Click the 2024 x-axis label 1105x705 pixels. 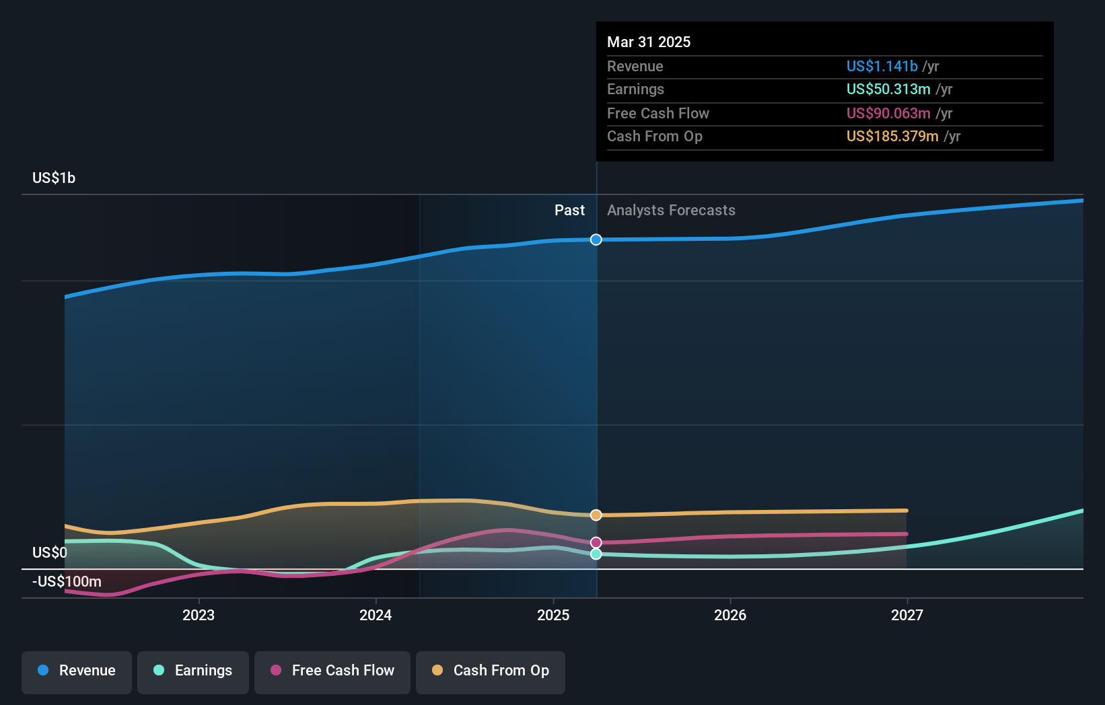[x=376, y=615]
